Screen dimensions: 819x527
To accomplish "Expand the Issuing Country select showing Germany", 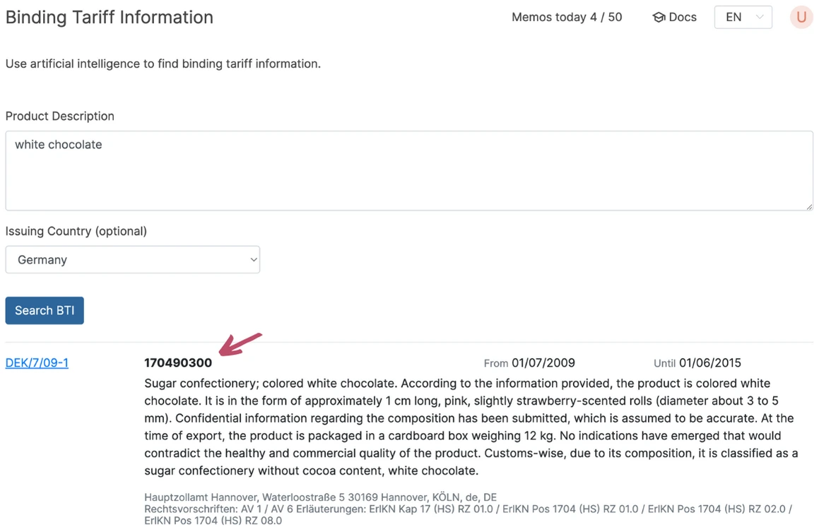I will [133, 260].
